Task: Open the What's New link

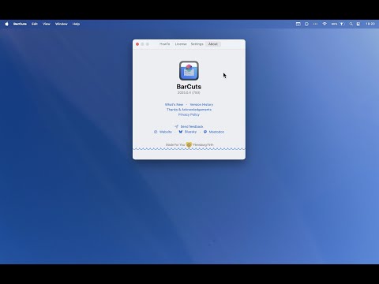Action: click(174, 104)
